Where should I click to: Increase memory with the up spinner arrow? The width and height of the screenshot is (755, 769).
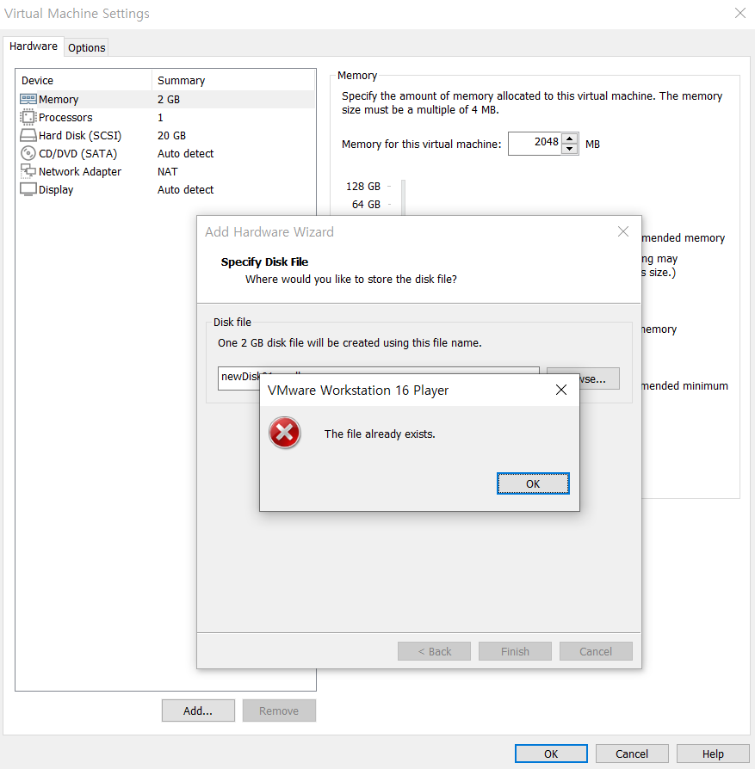point(569,138)
